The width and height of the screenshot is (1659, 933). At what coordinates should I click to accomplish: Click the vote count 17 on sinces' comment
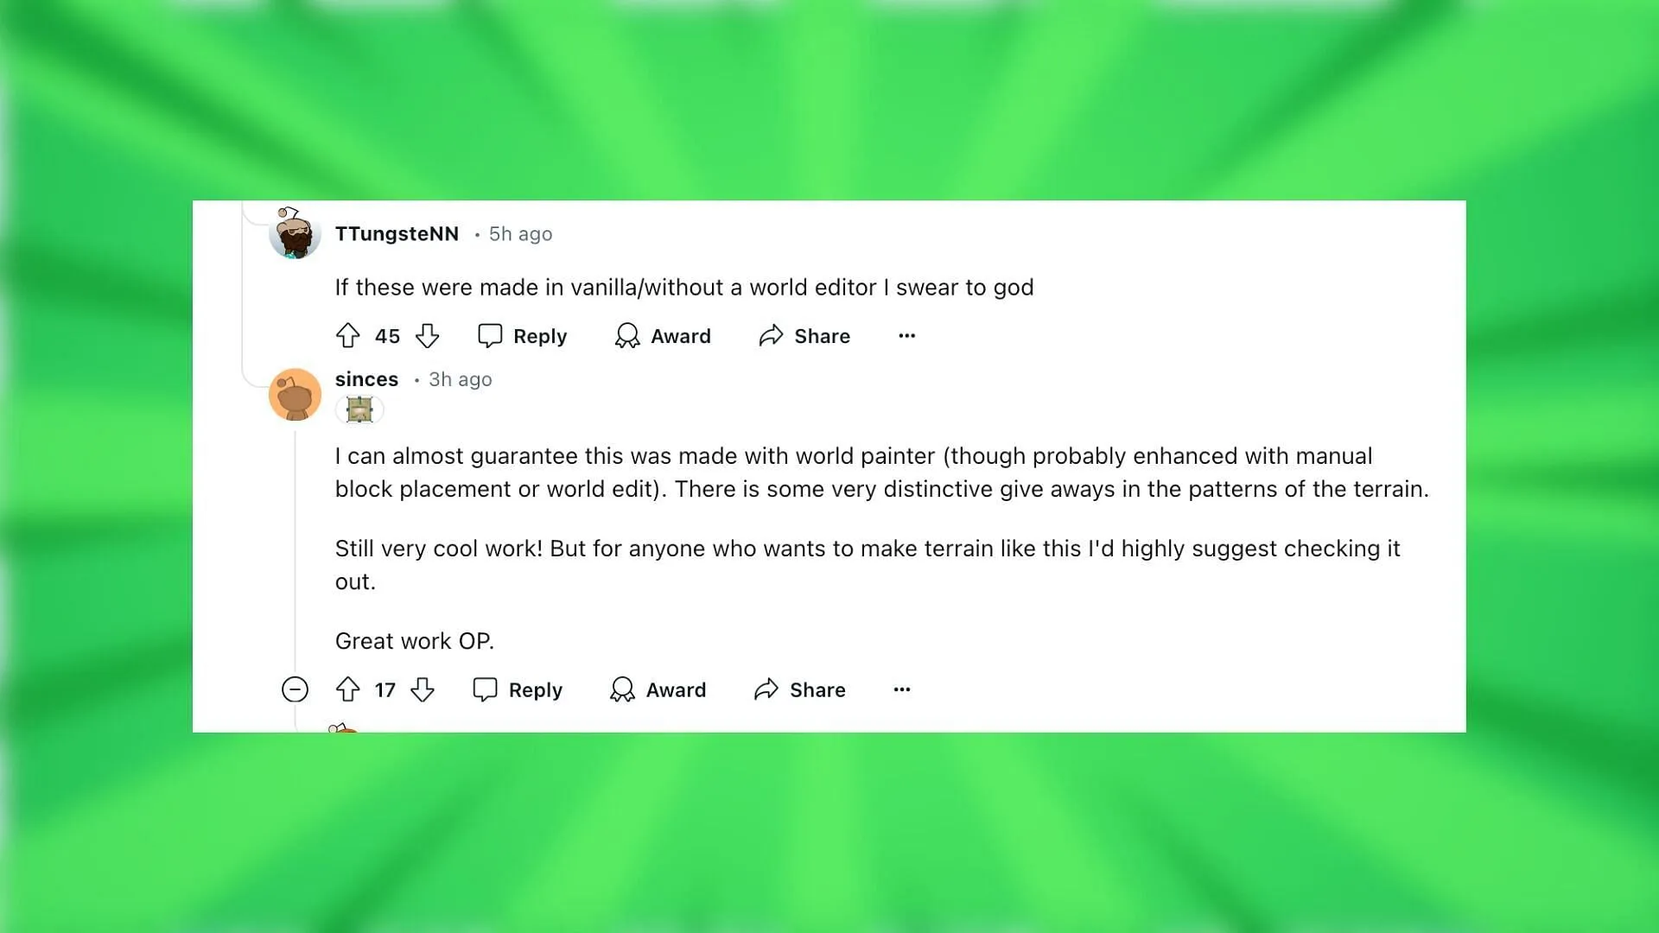pos(384,689)
